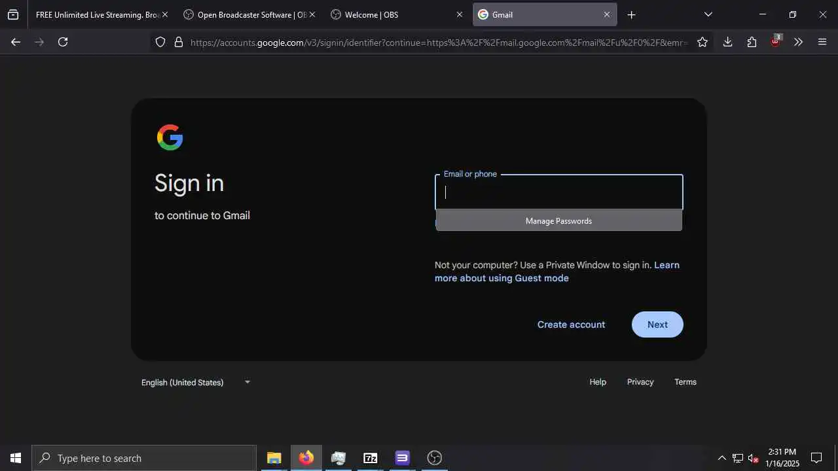Open the Terms link

point(685,382)
